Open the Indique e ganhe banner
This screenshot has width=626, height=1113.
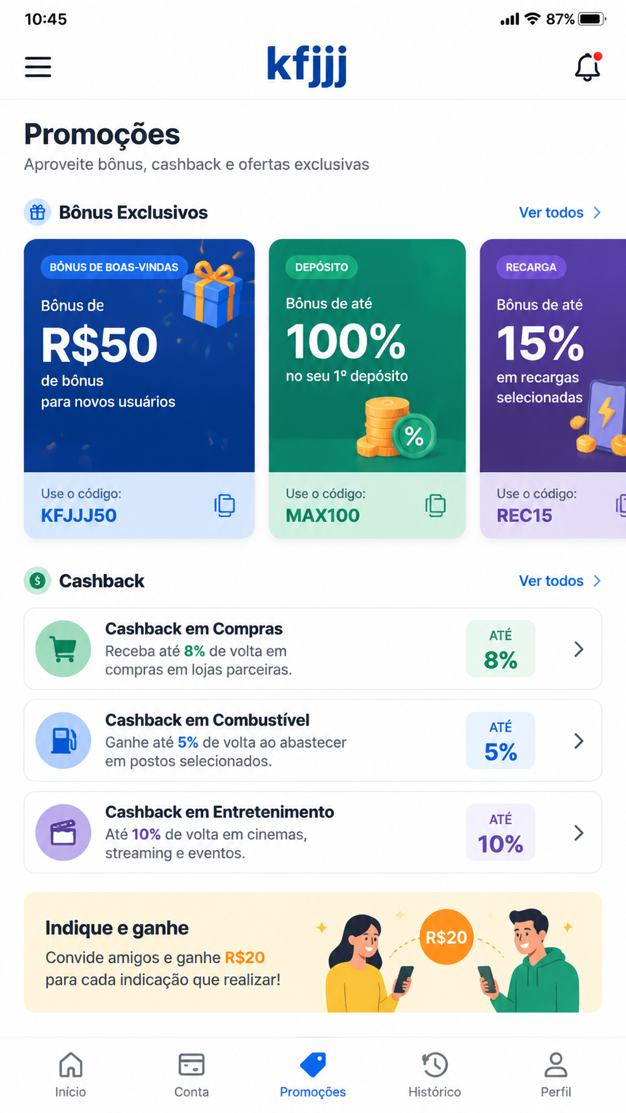[x=313, y=953]
